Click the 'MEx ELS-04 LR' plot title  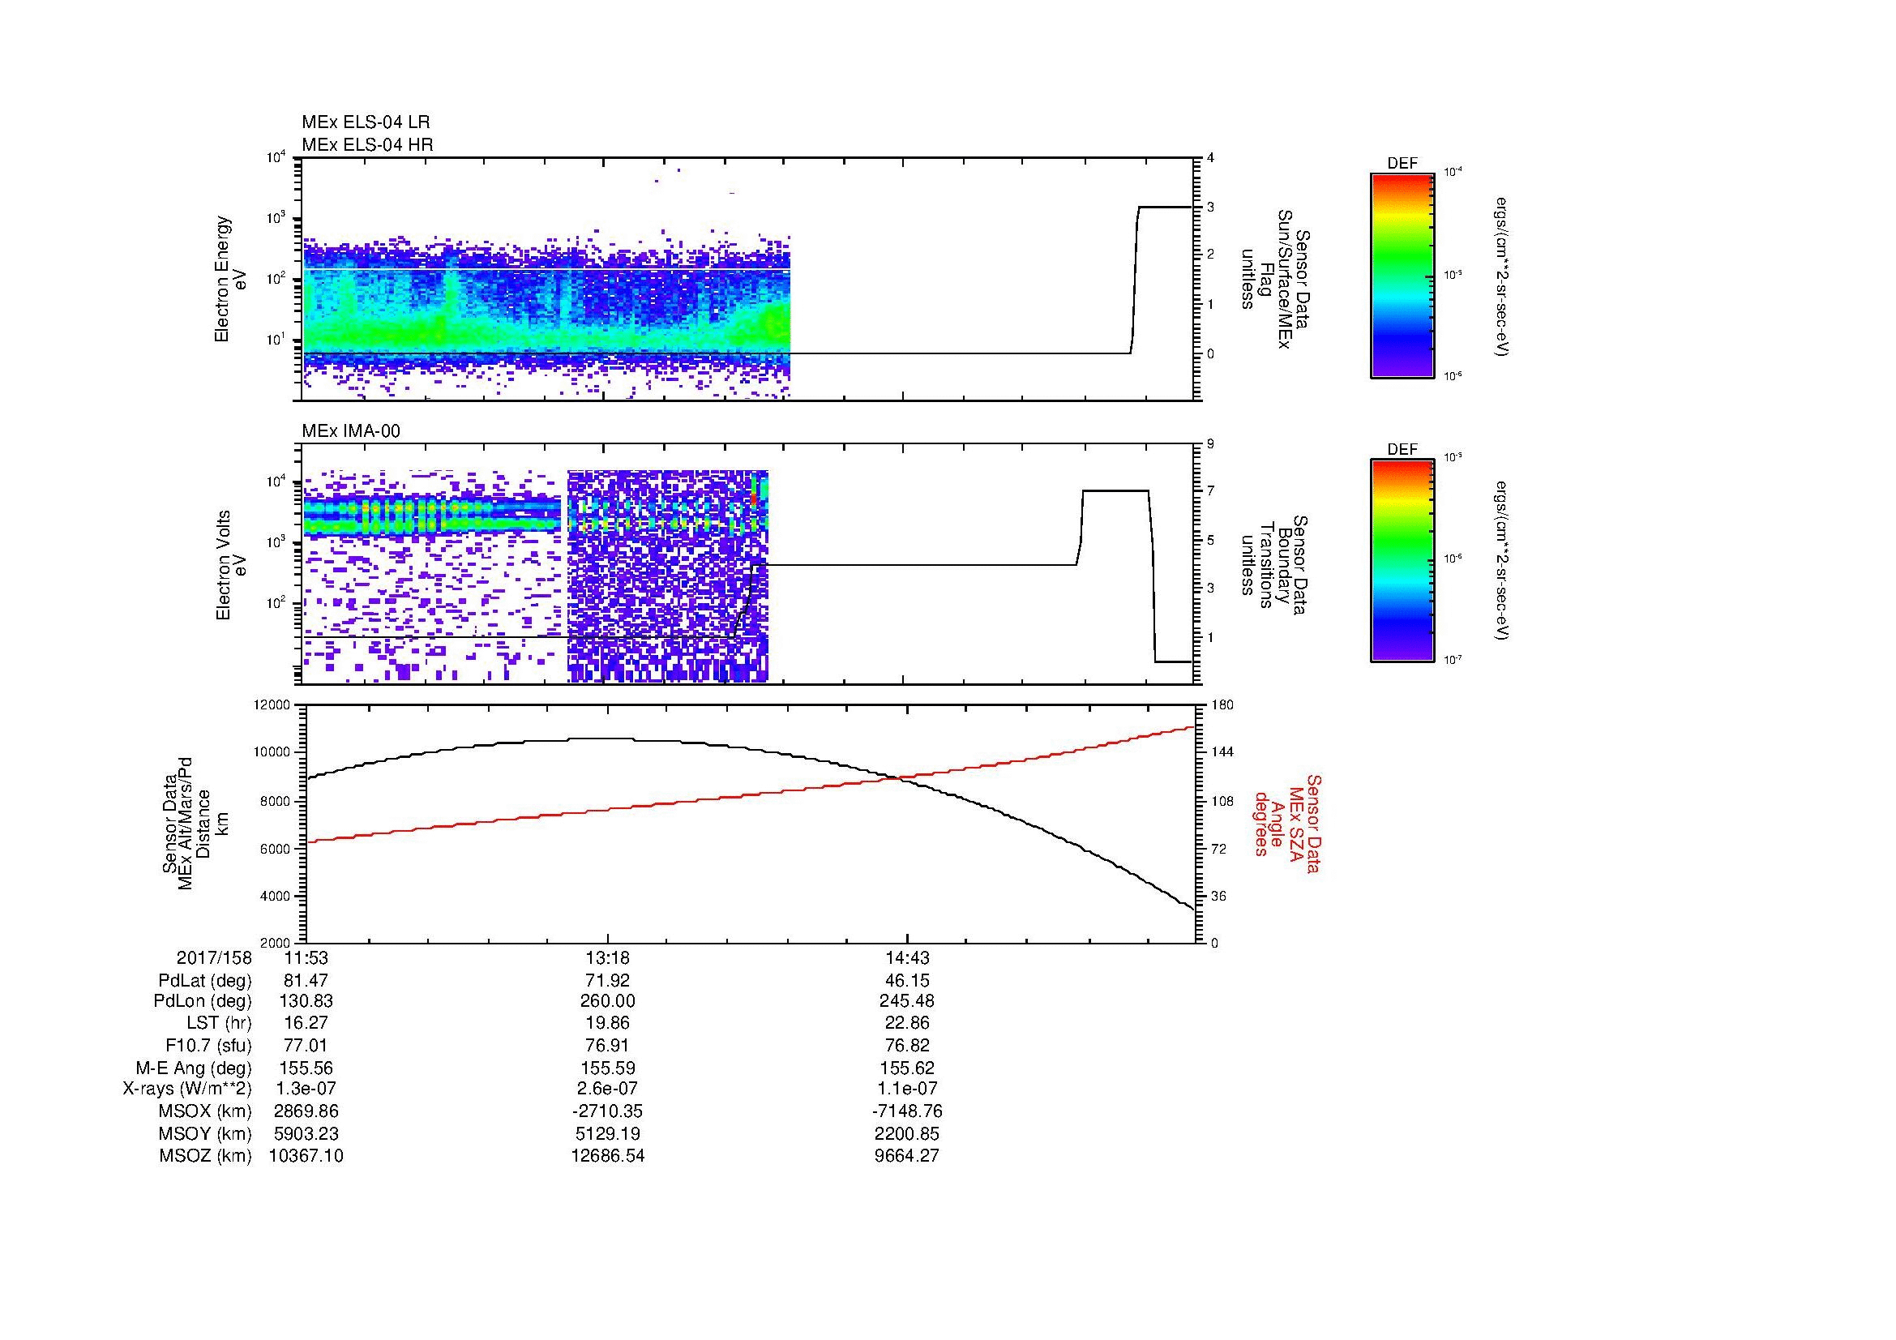366,122
